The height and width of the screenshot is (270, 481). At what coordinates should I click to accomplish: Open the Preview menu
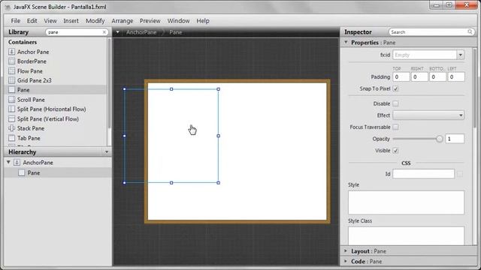[150, 21]
